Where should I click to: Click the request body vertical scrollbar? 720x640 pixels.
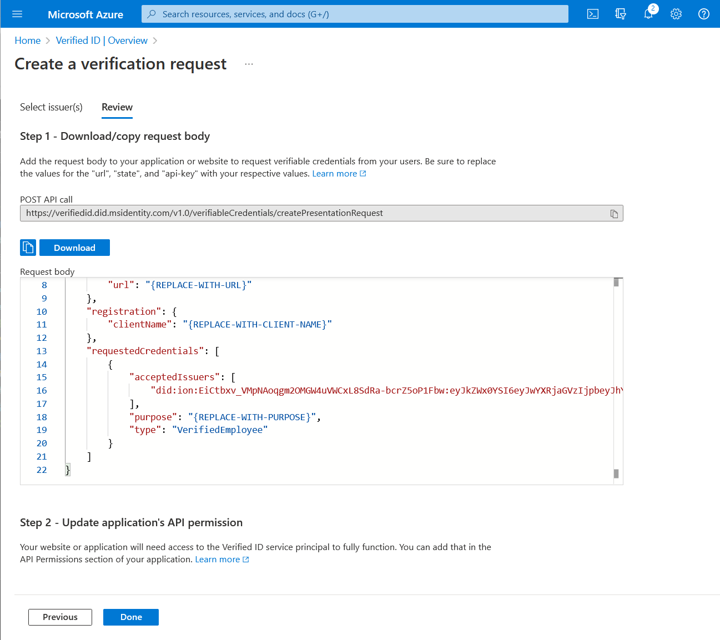pyautogui.click(x=616, y=380)
